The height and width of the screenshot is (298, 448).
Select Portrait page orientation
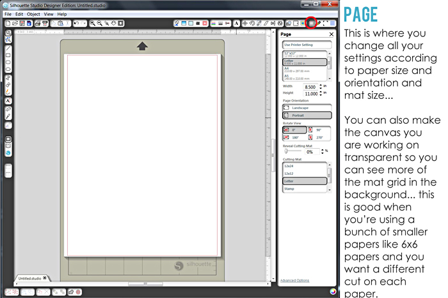tap(307, 115)
